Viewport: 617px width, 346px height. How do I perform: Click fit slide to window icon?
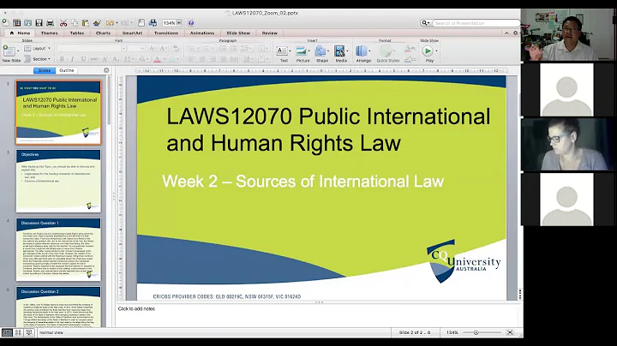(510, 332)
